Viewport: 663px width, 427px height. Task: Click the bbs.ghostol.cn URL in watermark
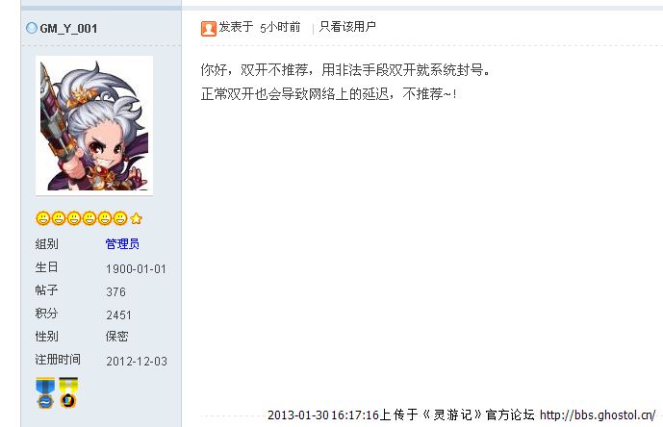click(x=598, y=415)
